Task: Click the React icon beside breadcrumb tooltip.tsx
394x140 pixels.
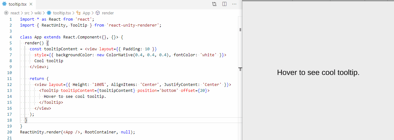Action: (x=49, y=13)
